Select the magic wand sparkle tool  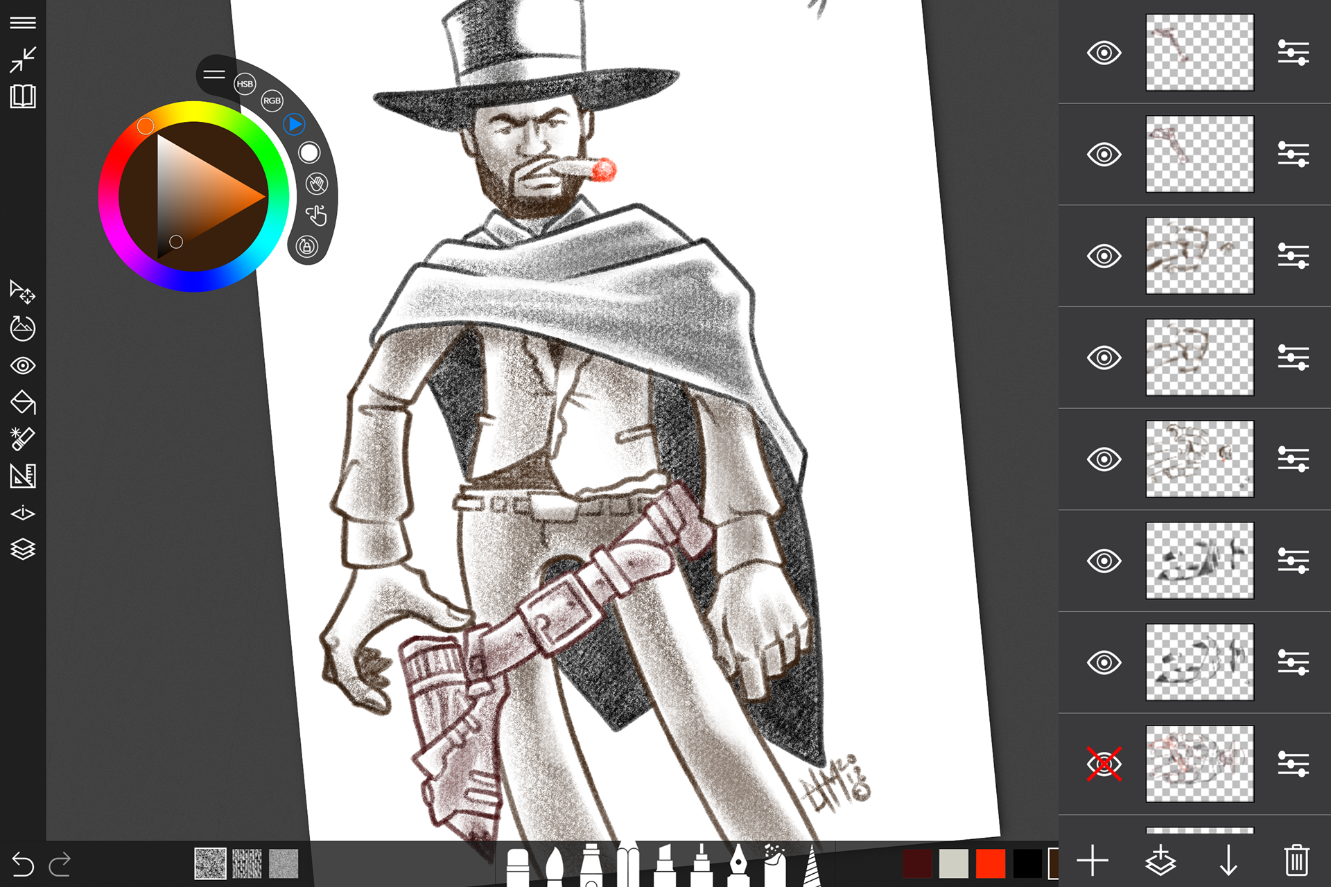[23, 439]
